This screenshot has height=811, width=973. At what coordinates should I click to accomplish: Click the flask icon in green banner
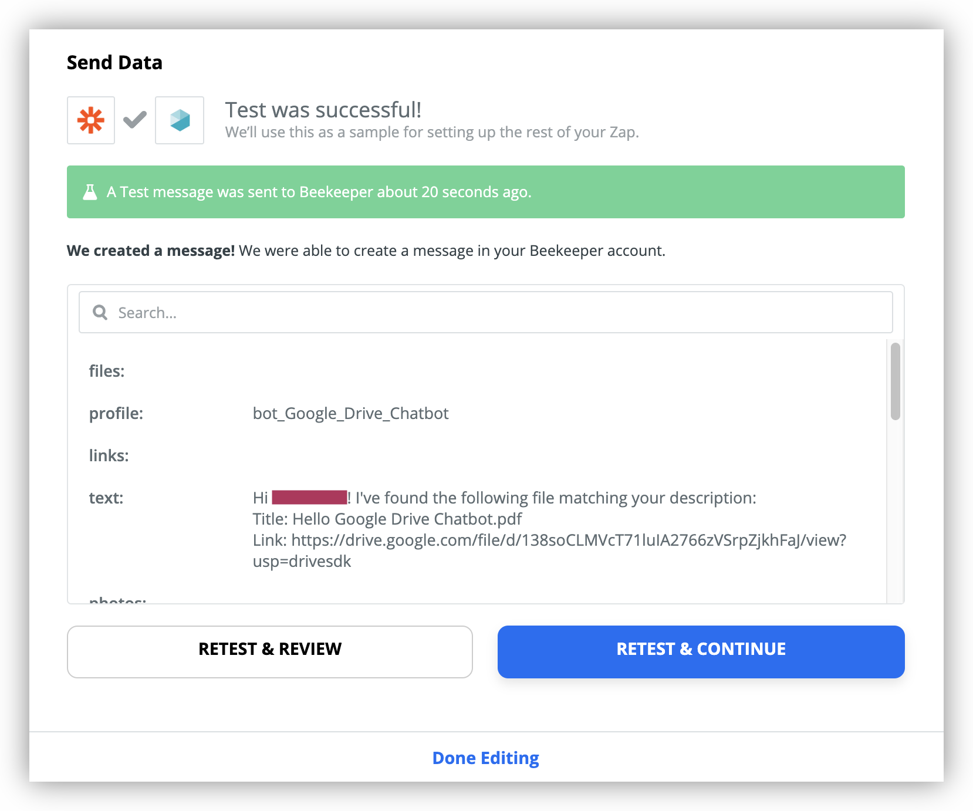point(90,192)
